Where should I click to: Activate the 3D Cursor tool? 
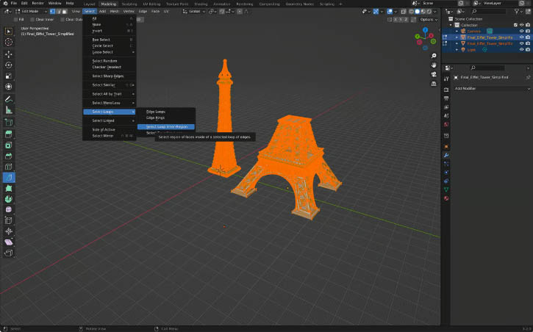point(9,43)
